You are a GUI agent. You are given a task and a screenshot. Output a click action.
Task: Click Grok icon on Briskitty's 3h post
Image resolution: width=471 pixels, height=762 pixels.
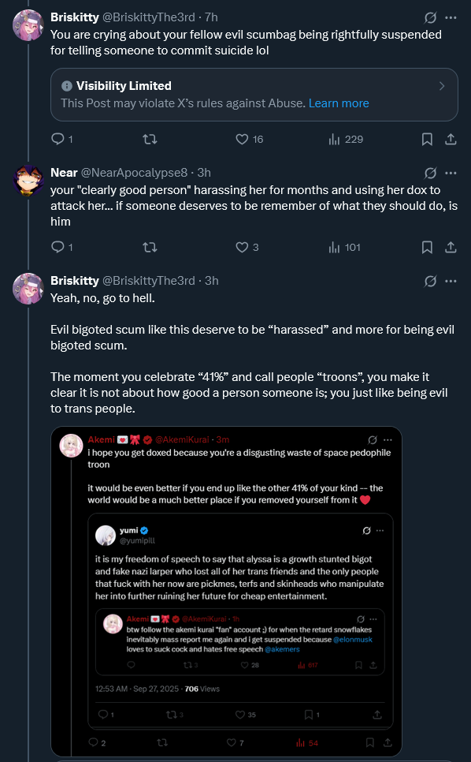[430, 281]
